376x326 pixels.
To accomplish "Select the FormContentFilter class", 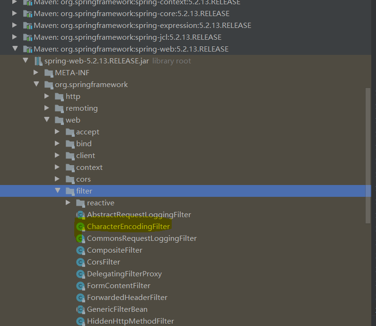I will click(x=119, y=286).
